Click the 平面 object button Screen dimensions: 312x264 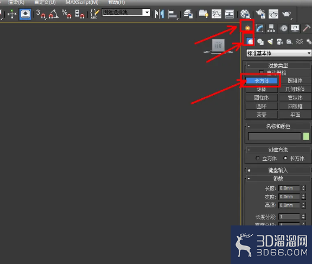coord(295,115)
